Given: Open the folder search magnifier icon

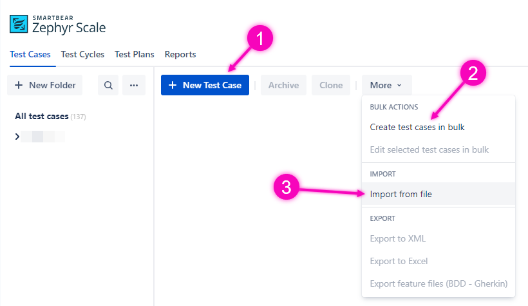Looking at the screenshot, I should [x=108, y=85].
